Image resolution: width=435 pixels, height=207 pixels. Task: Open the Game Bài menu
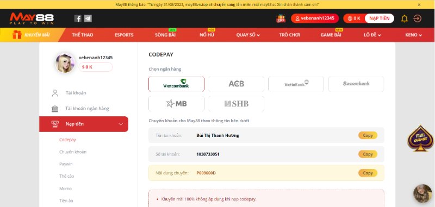coord(331,35)
